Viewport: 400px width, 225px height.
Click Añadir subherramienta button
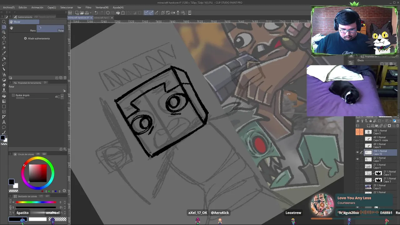37,38
